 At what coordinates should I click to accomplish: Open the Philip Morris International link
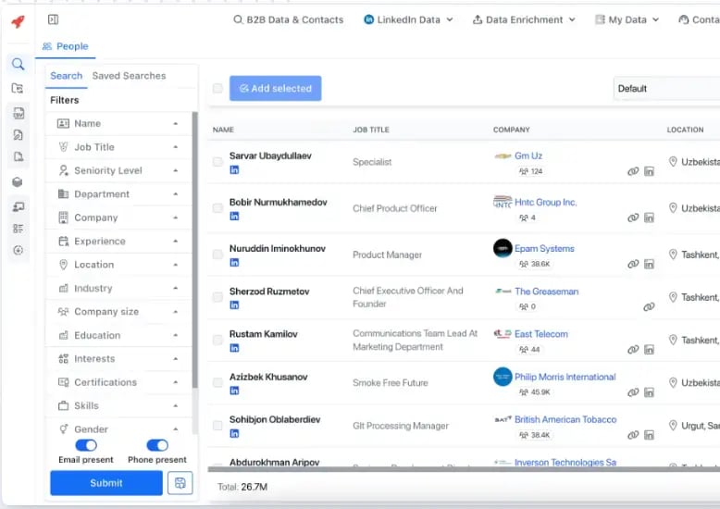coord(565,377)
